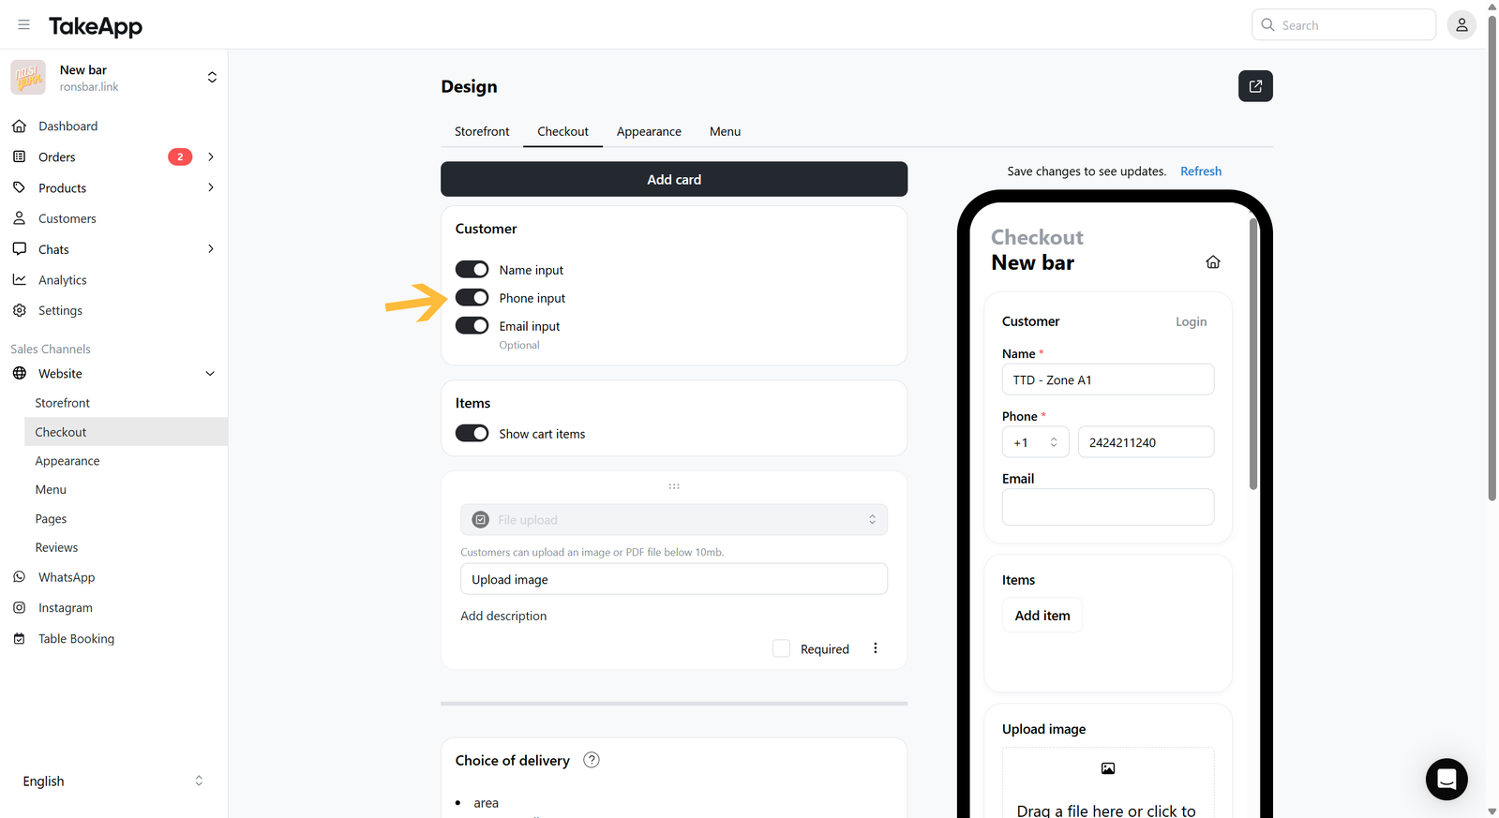Viewport: 1499px width, 818px height.
Task: Click the Orders list icon
Action: (x=19, y=156)
